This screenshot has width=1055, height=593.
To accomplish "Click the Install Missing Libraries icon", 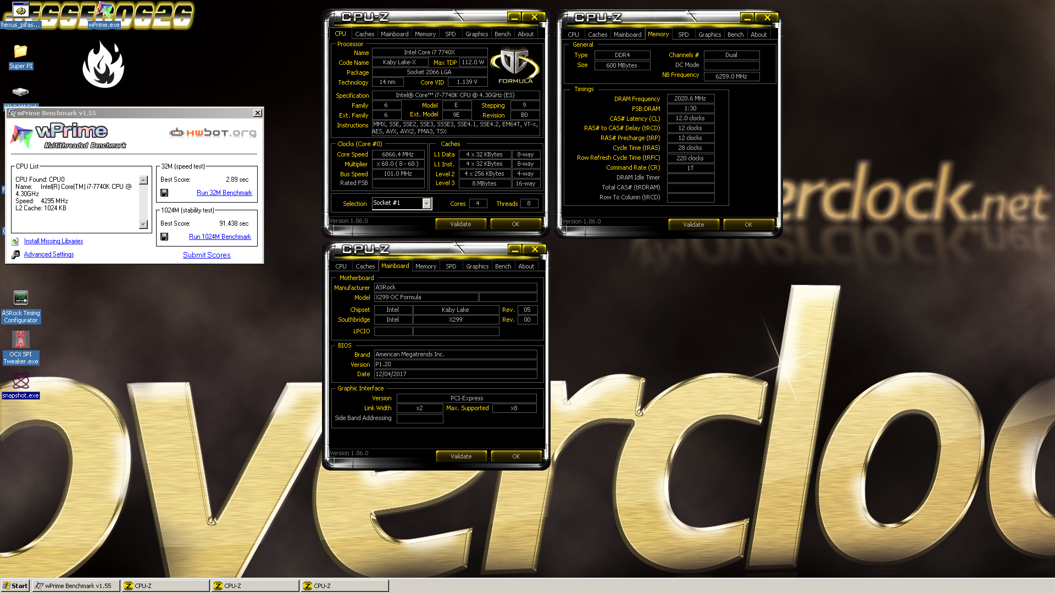I will coord(15,242).
